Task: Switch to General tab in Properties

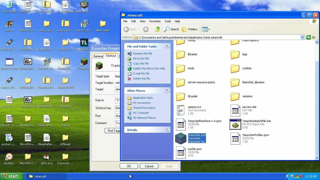Action: 98,56
